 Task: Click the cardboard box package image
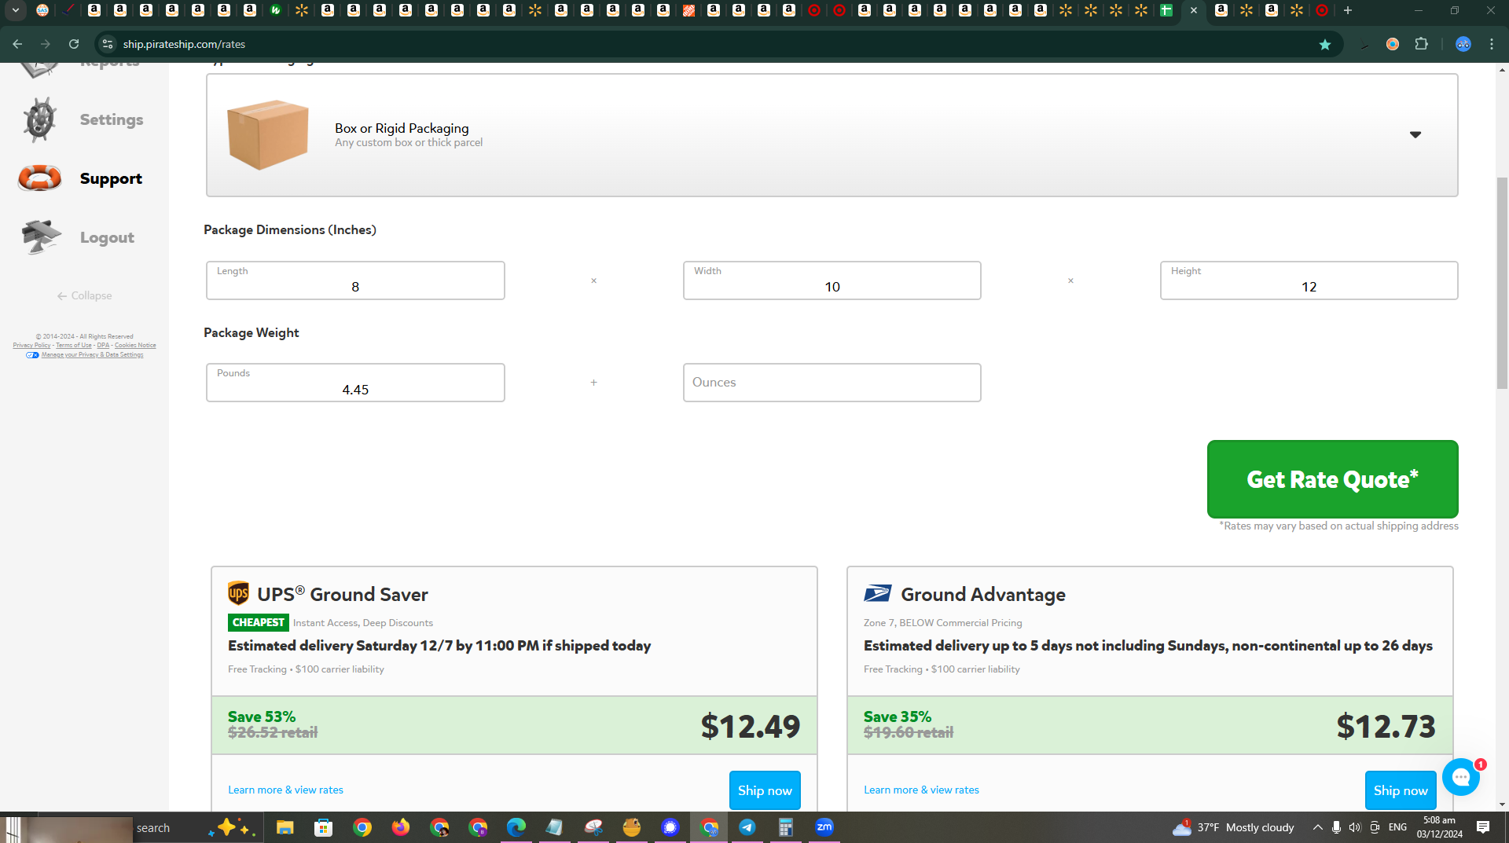pyautogui.click(x=267, y=134)
